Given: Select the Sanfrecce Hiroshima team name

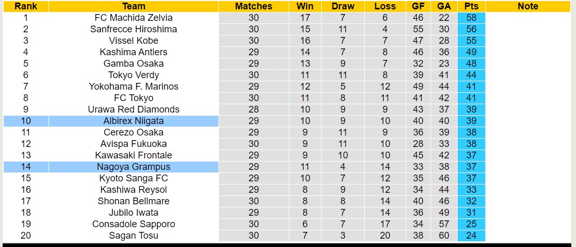Looking at the screenshot, I should (133, 29).
